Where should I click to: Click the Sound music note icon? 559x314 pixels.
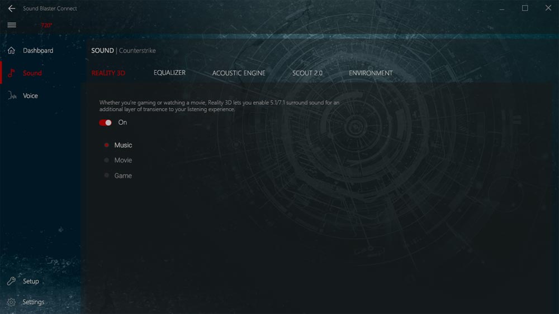pos(11,73)
